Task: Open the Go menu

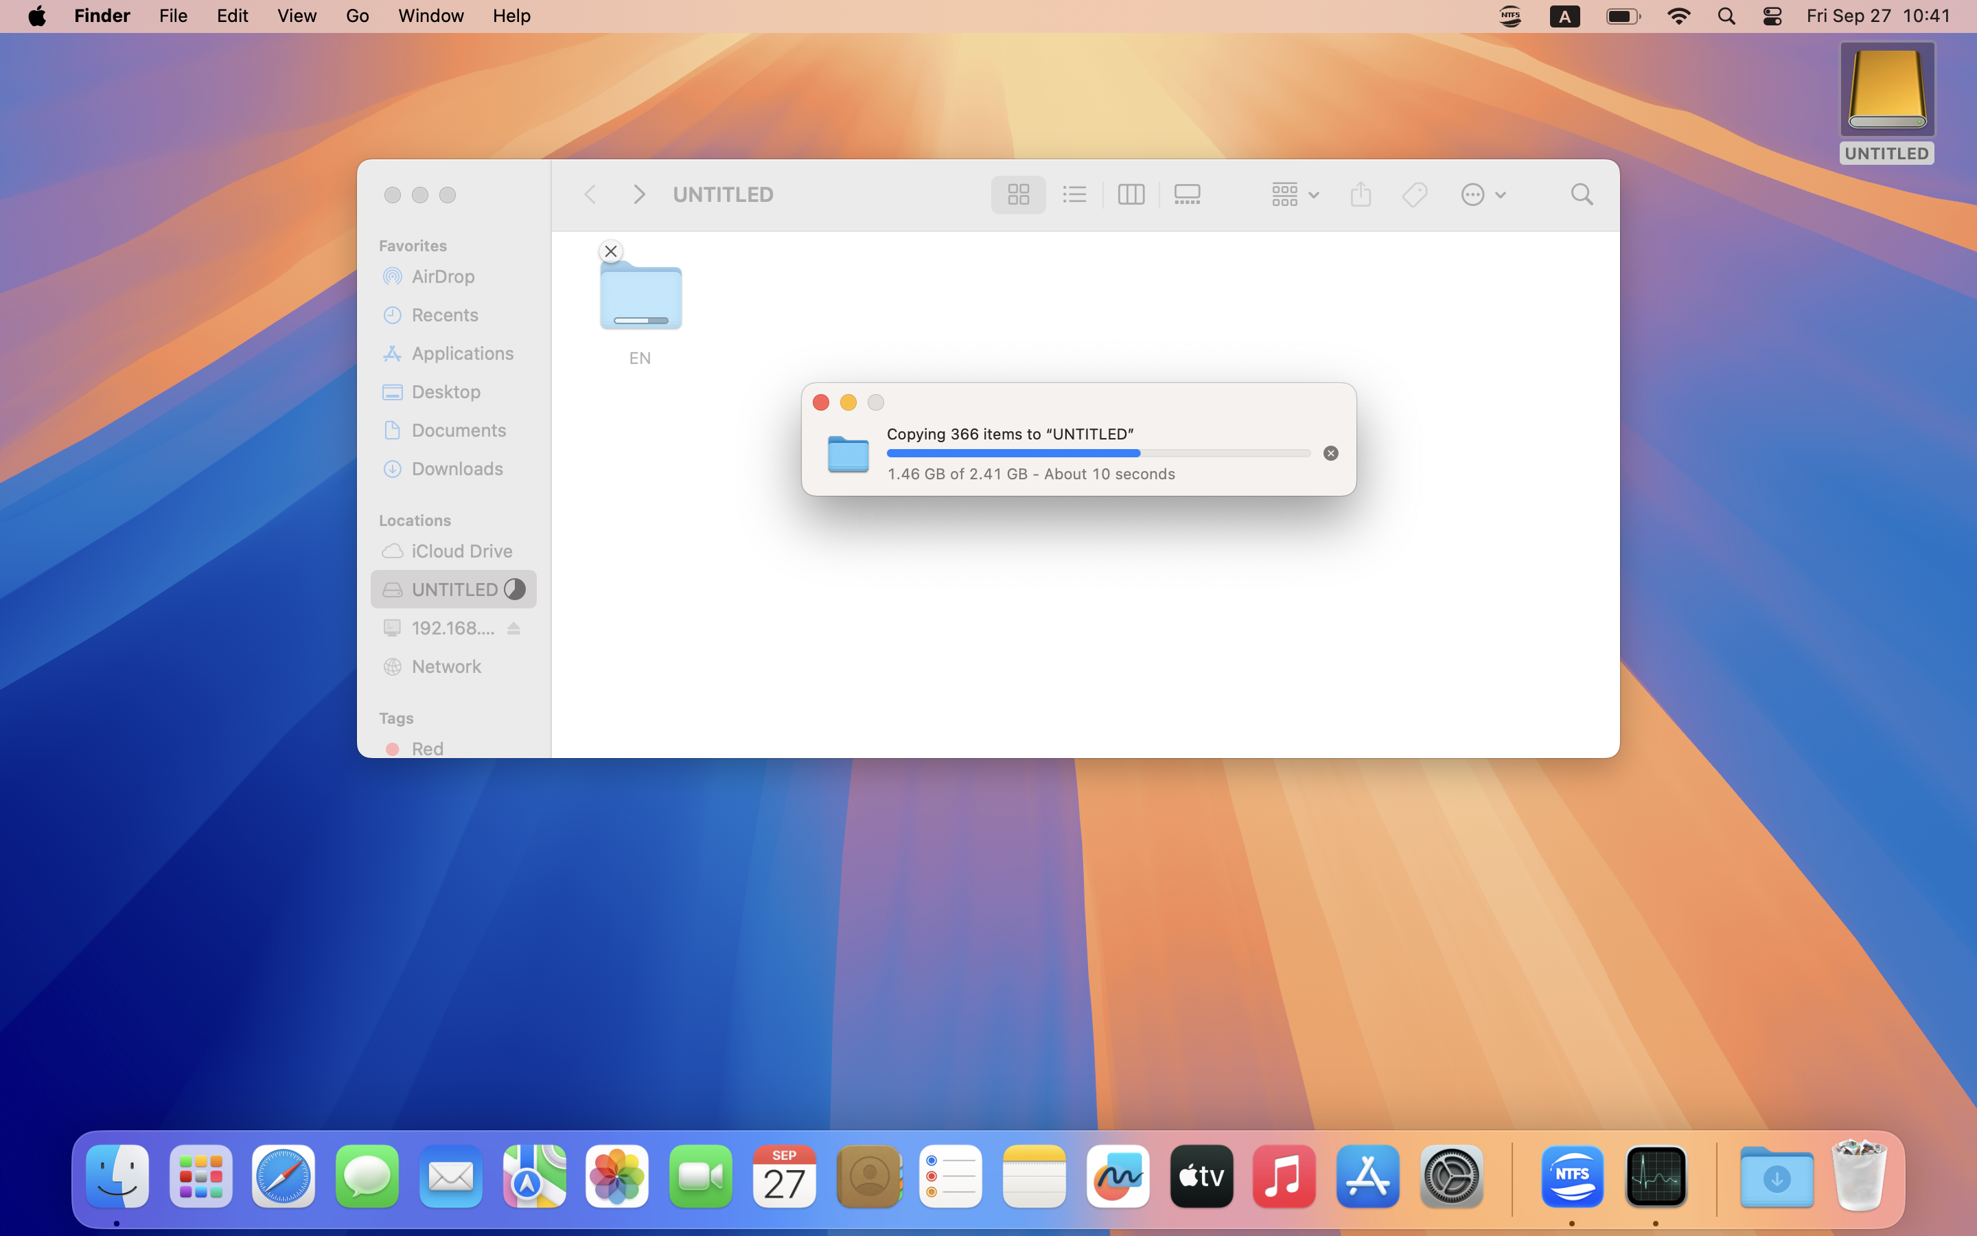Action: point(357,16)
